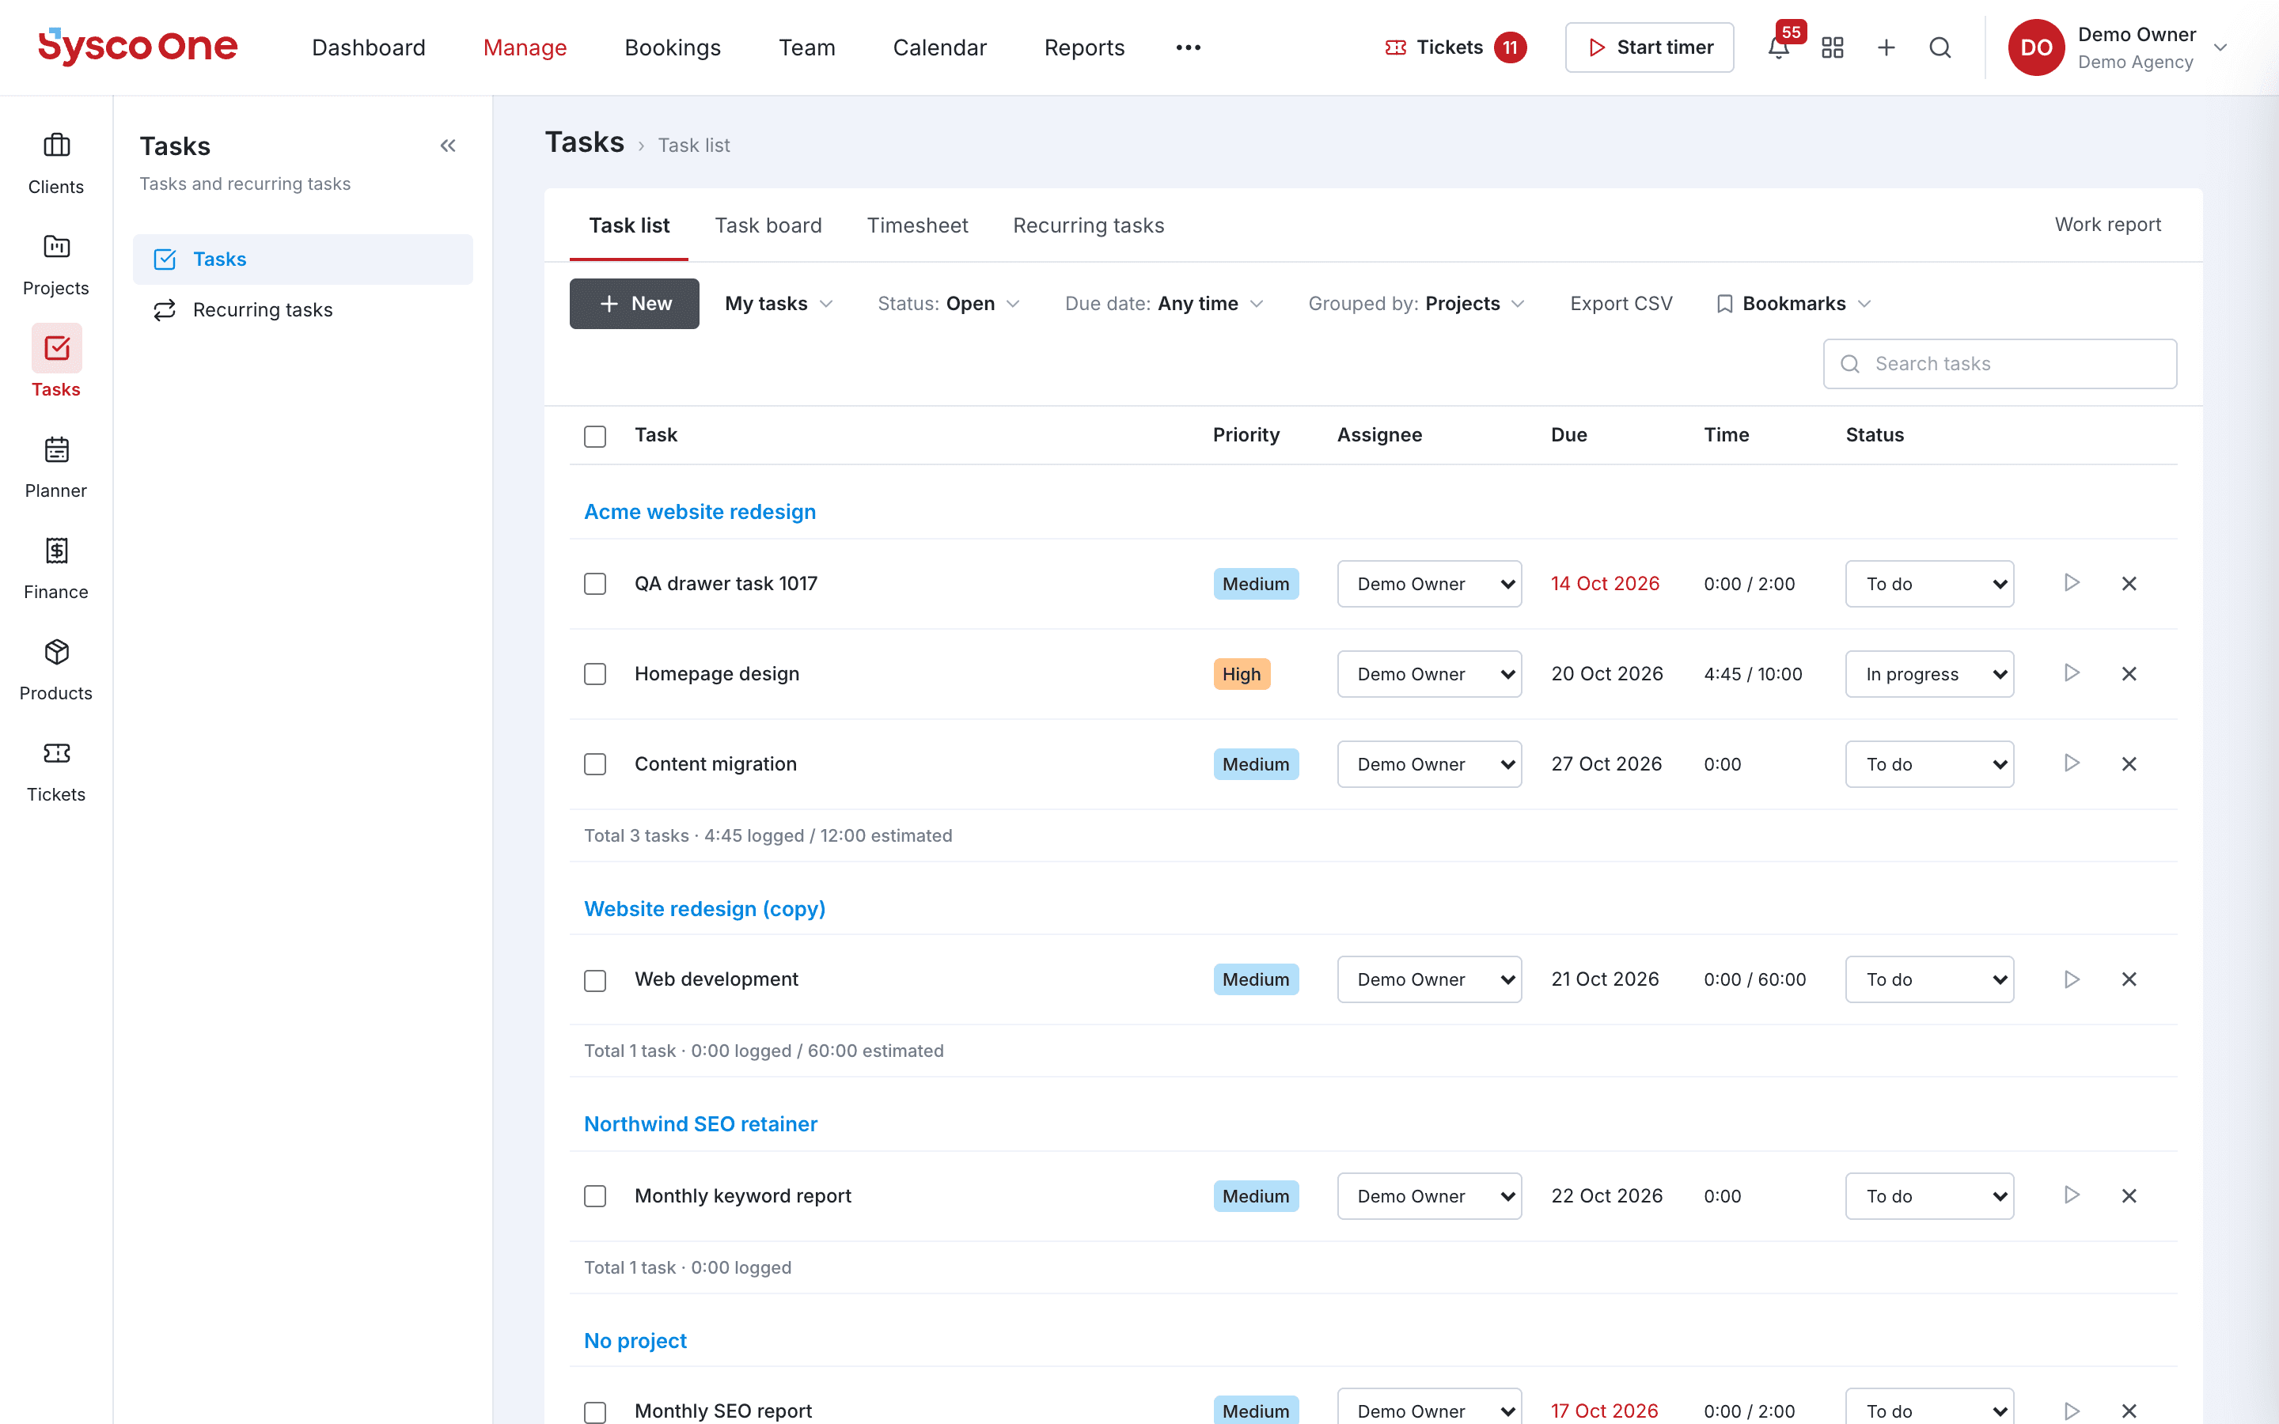Select Recurring tasks in the side panel
The width and height of the screenshot is (2279, 1424).
pyautogui.click(x=302, y=310)
